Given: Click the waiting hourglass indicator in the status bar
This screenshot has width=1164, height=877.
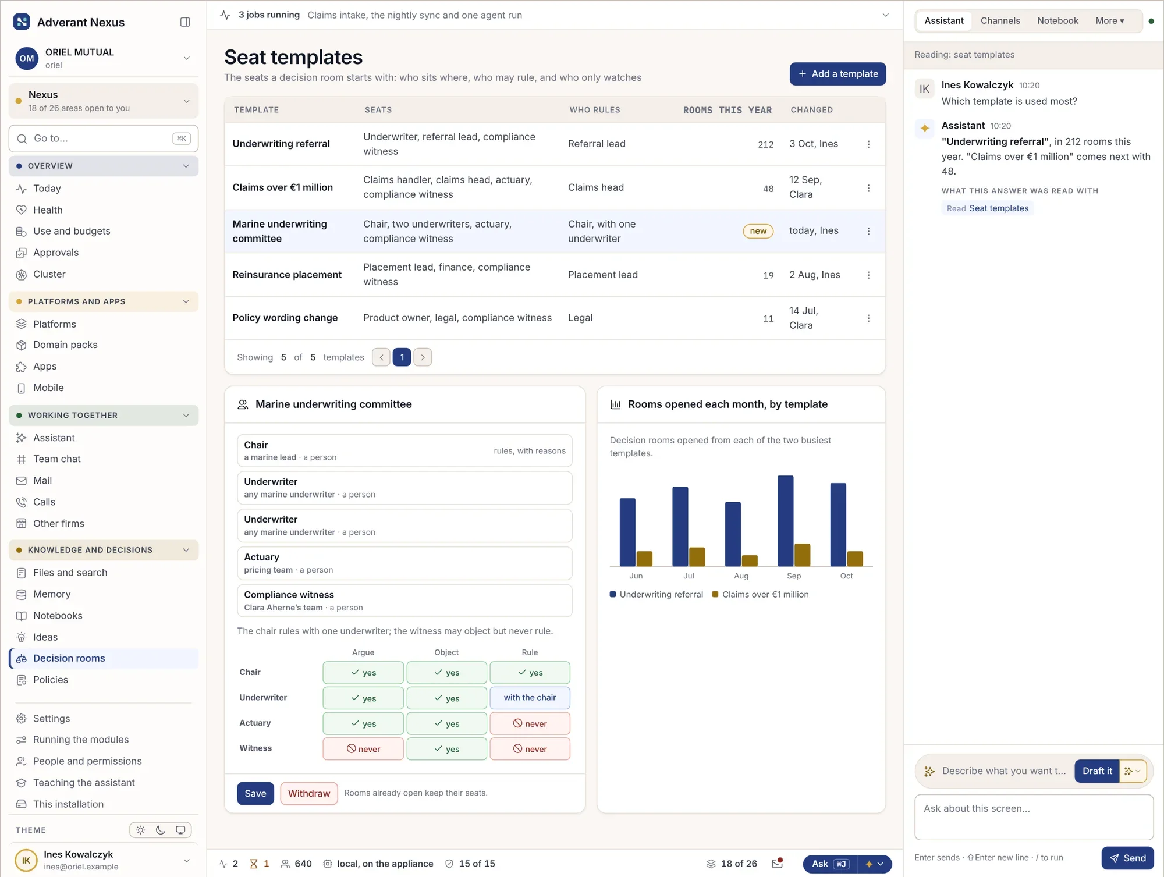Looking at the screenshot, I should pos(259,864).
